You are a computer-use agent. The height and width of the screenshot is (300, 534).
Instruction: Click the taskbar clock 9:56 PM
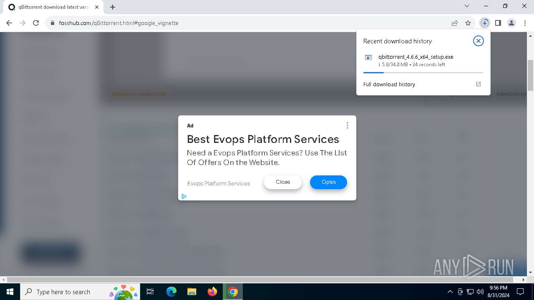pos(498,292)
